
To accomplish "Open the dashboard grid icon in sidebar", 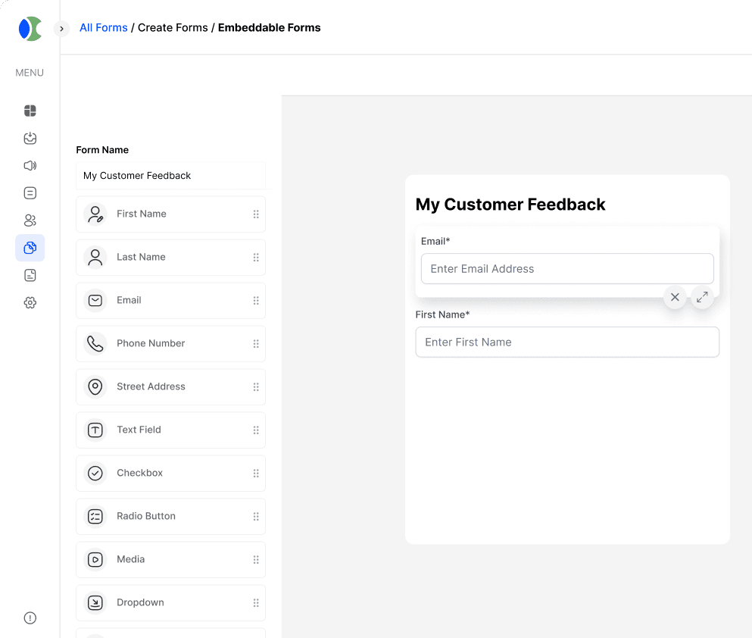I will click(30, 111).
